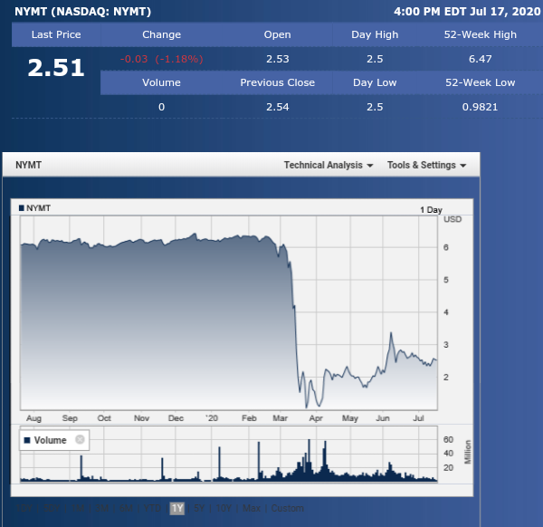This screenshot has width=543, height=527.
Task: Click the NYMT title in chart header
Action: 28,165
